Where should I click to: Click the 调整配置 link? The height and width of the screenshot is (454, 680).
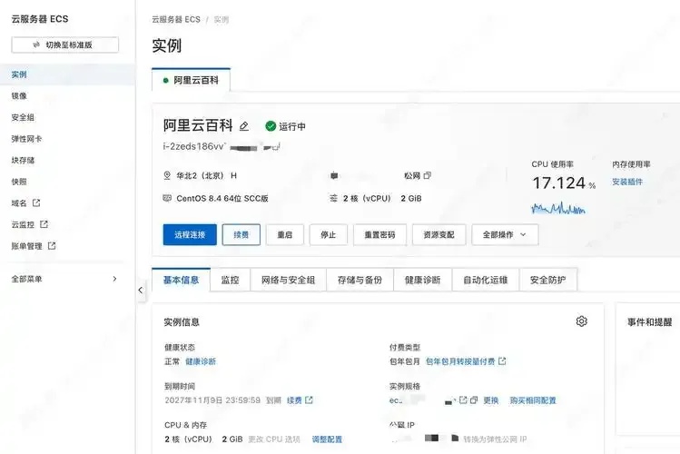pyautogui.click(x=327, y=439)
